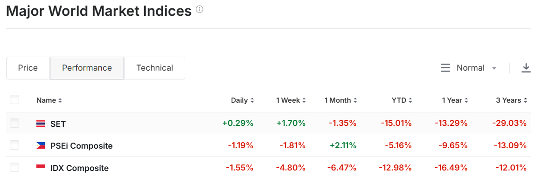This screenshot has width=535, height=177.
Task: Select the PSEi Composite row checkbox
Action: point(14,145)
